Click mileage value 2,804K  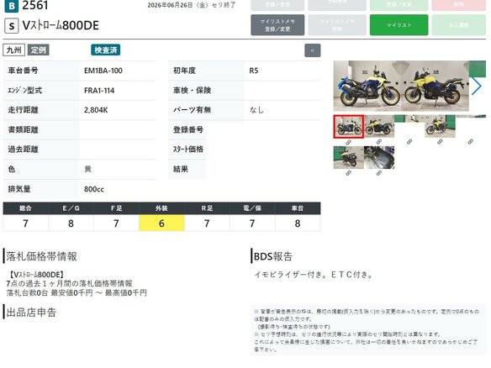(96, 110)
